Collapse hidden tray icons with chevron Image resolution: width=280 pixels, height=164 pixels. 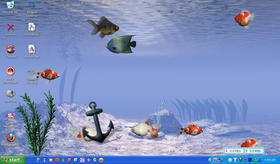pos(210,160)
